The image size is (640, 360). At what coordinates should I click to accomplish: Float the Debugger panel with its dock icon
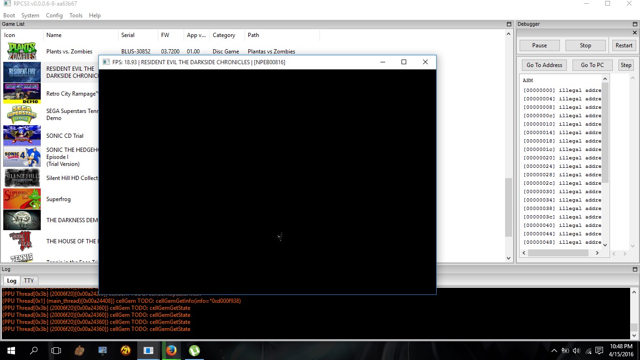coord(635,24)
